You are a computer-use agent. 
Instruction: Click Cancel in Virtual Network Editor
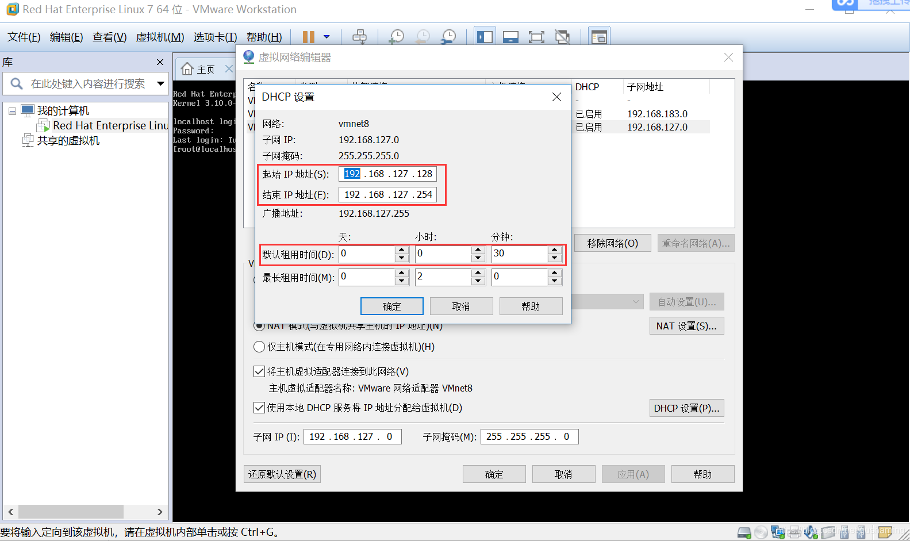tap(563, 474)
